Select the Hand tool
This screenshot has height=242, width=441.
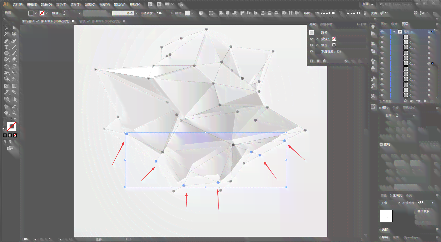pyautogui.click(x=6, y=113)
